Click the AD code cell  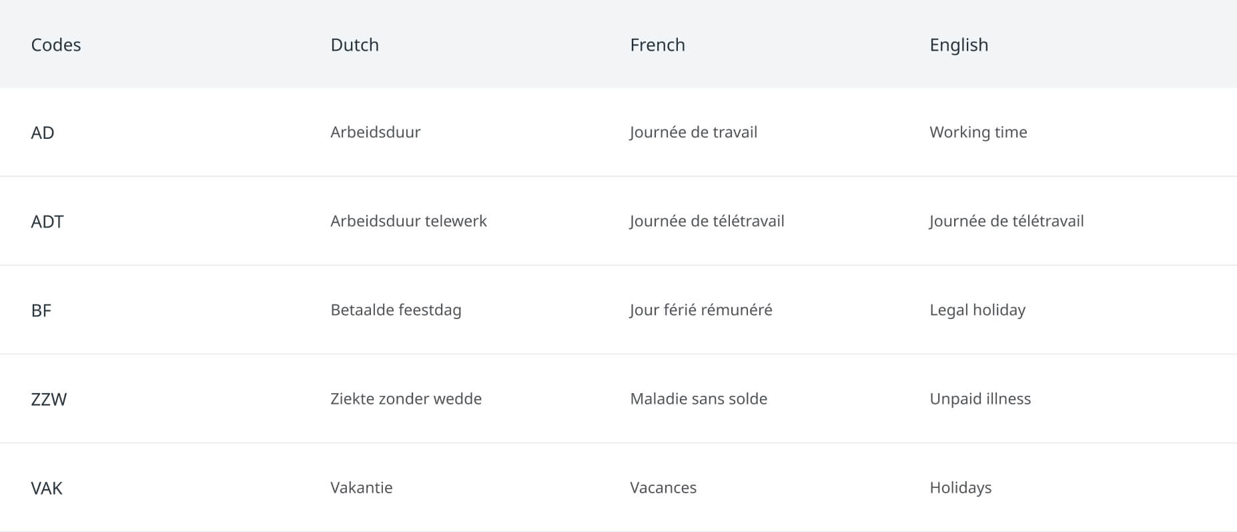[43, 133]
